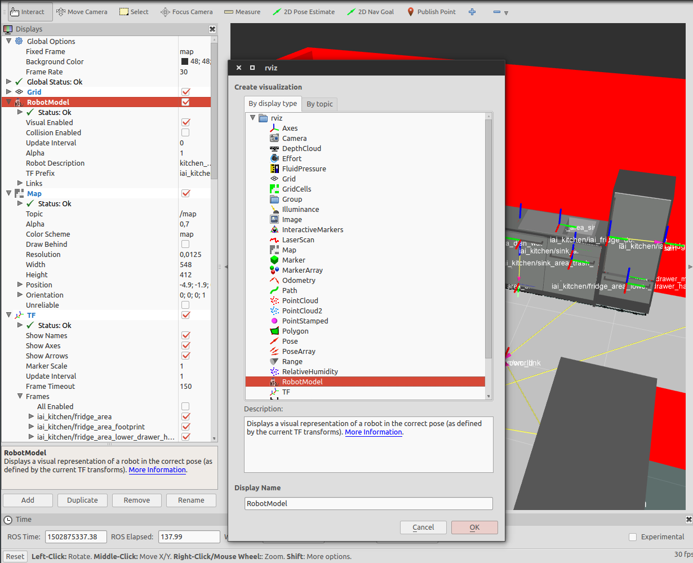Expand iai_kitchen/fridge_area frame
This screenshot has width=693, height=563.
(x=32, y=416)
